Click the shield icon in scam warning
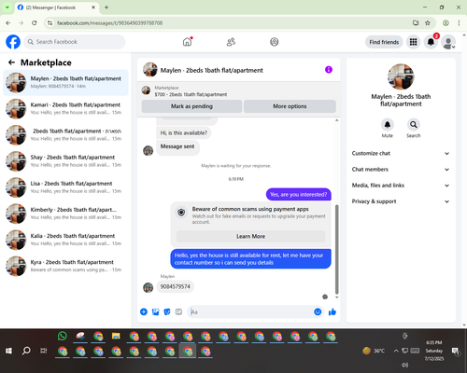This screenshot has width=467, height=373. coord(181,213)
